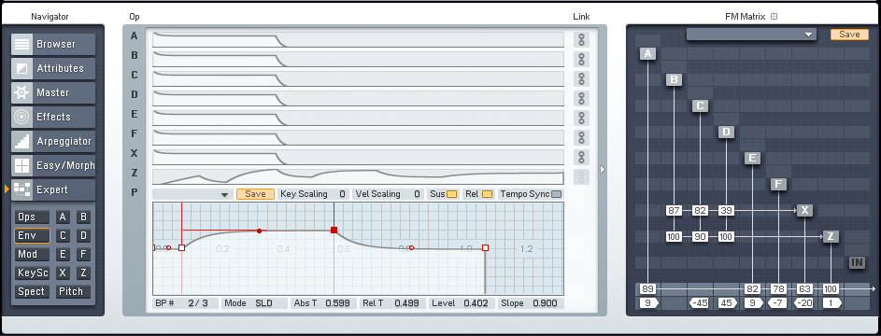
Task: Click the link icon for operator A
Action: [x=581, y=40]
